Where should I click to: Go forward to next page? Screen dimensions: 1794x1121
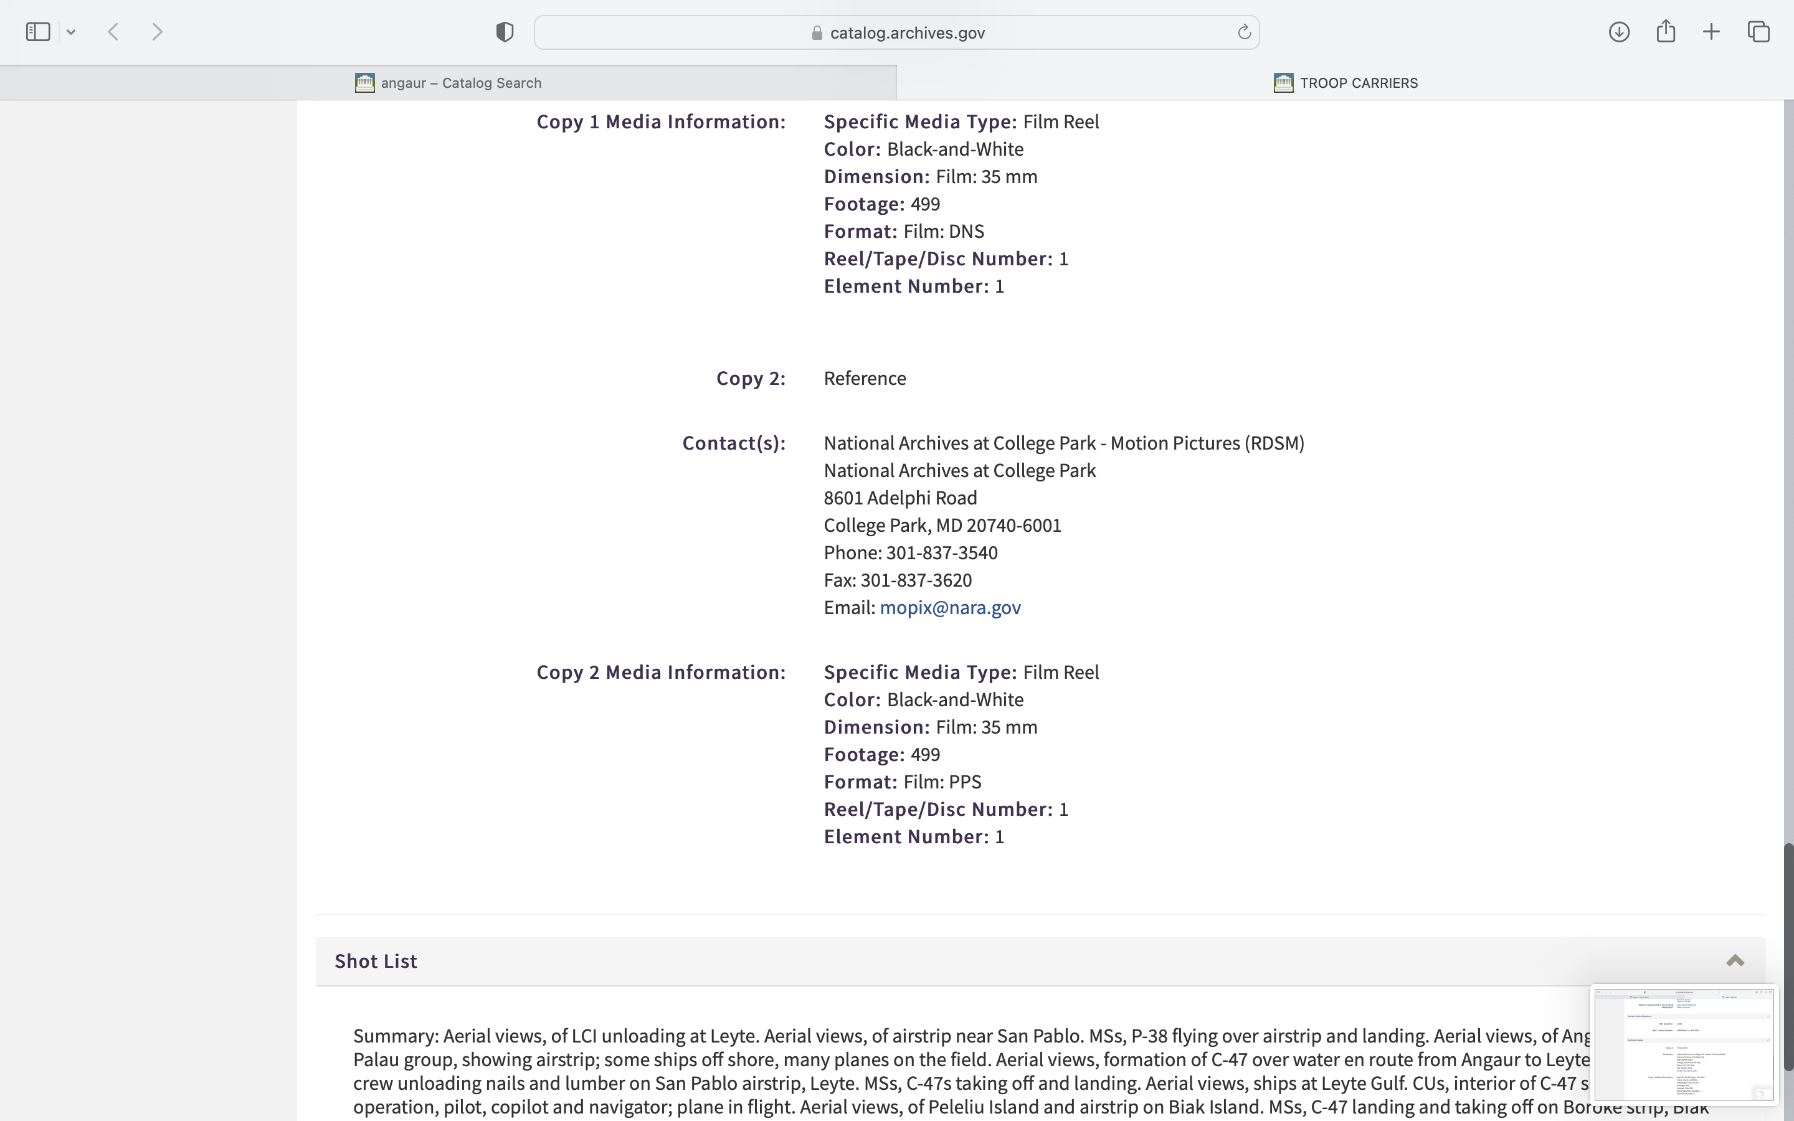[x=157, y=32]
